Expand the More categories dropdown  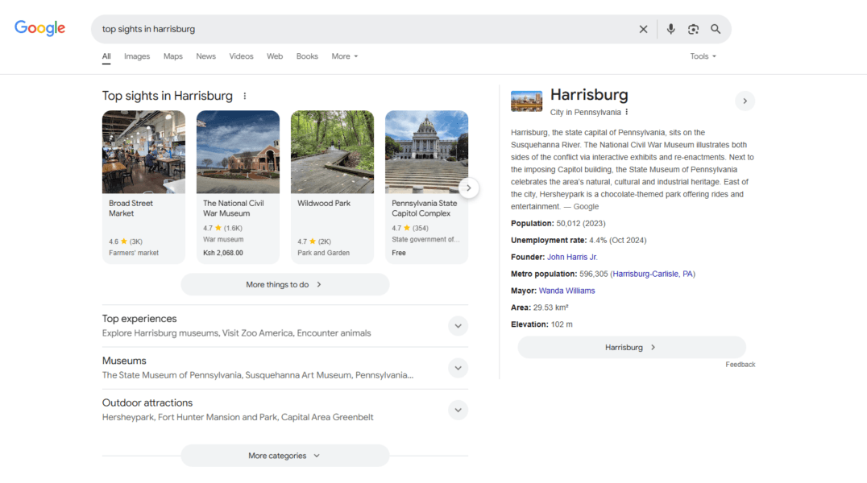pyautogui.click(x=284, y=455)
